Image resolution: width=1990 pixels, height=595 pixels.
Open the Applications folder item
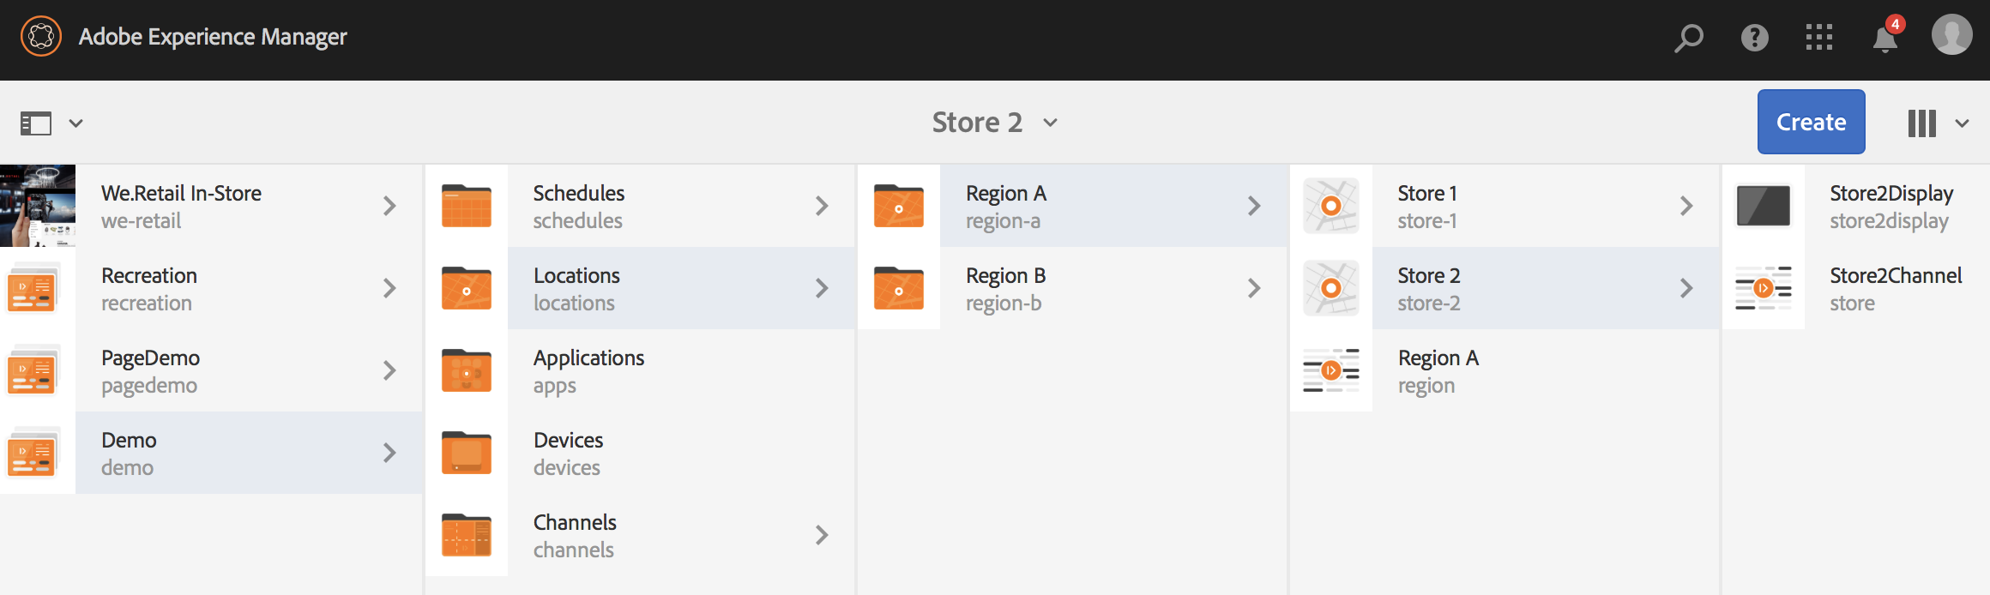click(588, 370)
